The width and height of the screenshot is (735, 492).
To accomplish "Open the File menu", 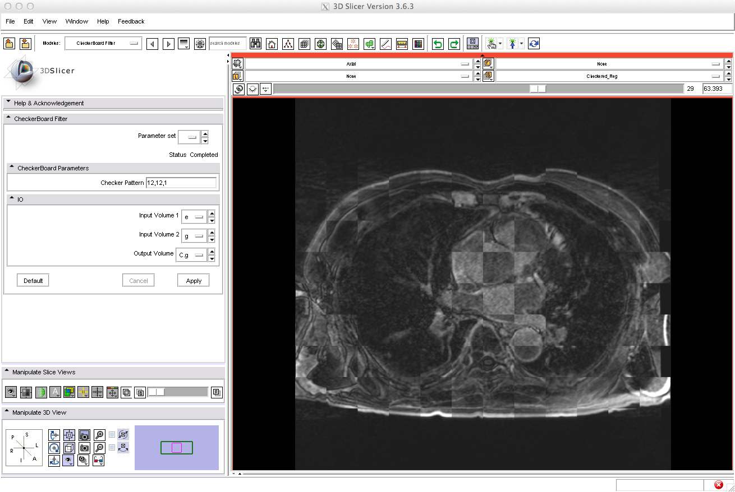I will click(x=10, y=21).
